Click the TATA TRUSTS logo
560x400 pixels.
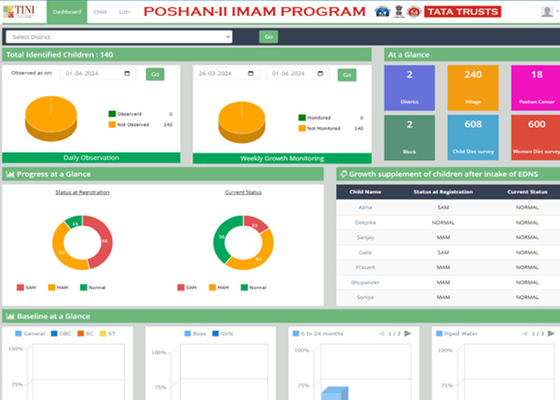[462, 12]
